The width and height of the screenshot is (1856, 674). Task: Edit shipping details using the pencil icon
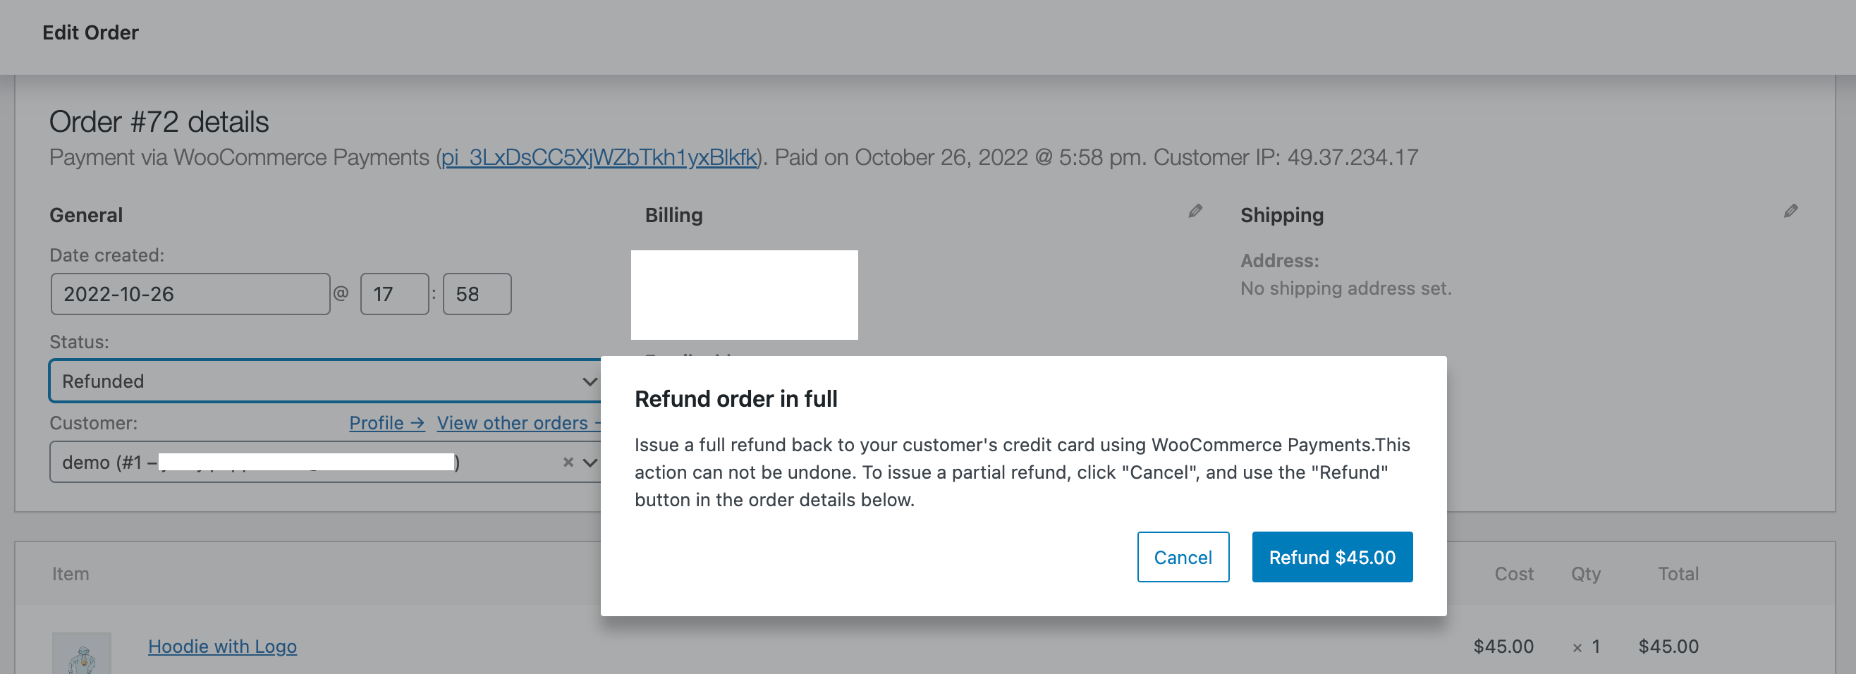pos(1792,211)
